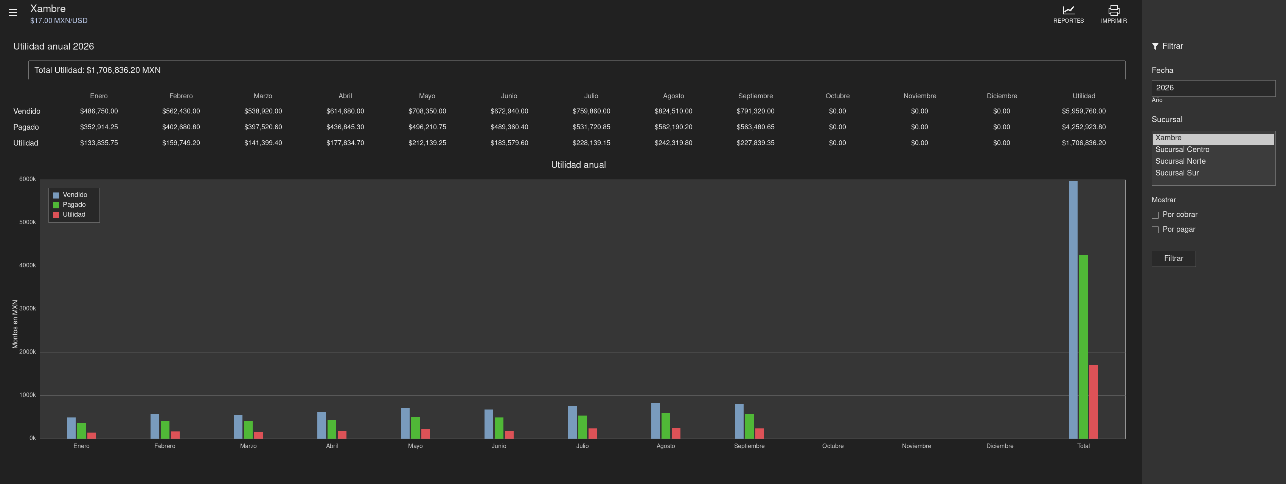Click the funnel filter icon
1286x484 pixels.
1155,47
